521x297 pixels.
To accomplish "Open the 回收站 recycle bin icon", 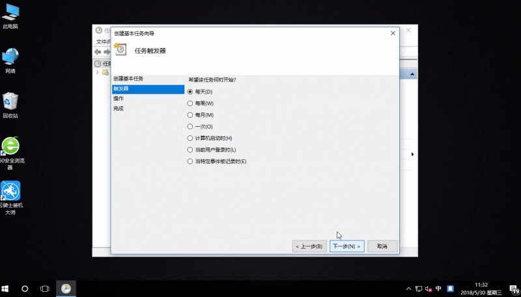I will point(10,105).
